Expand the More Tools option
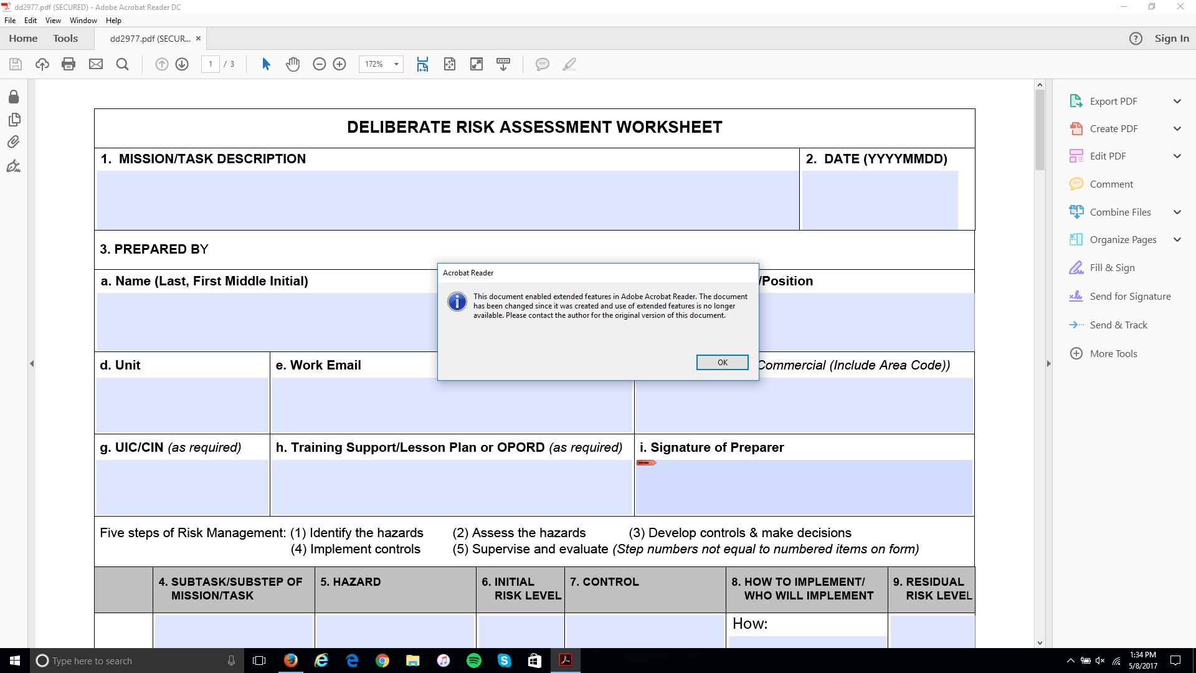The image size is (1196, 673). tap(1114, 353)
